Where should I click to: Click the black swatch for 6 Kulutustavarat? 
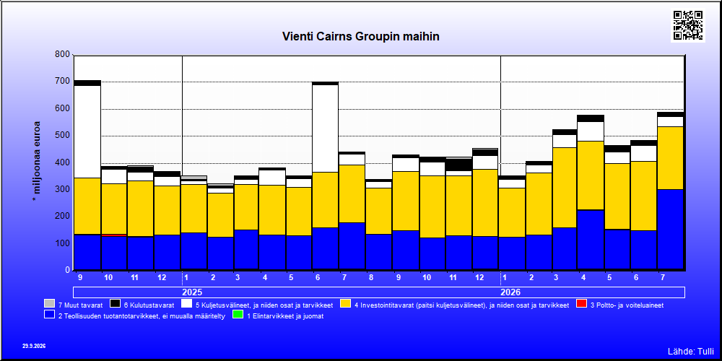[x=115, y=304]
